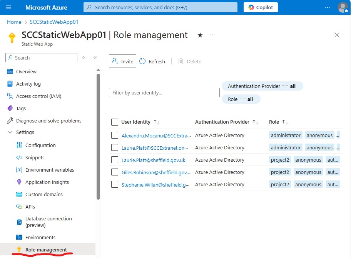Image resolution: width=351 pixels, height=258 pixels.
Task: Open the Role == all filter
Action: point(241,99)
